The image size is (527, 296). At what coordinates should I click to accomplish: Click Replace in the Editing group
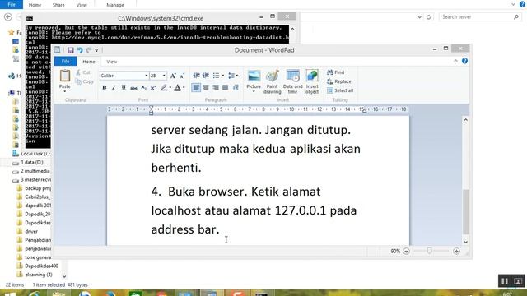coord(338,81)
